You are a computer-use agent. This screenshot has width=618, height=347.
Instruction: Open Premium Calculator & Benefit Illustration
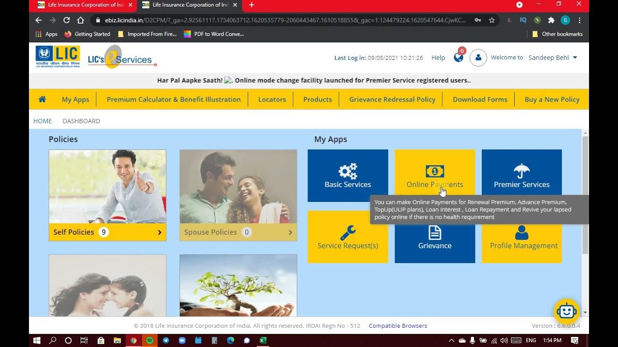point(174,99)
